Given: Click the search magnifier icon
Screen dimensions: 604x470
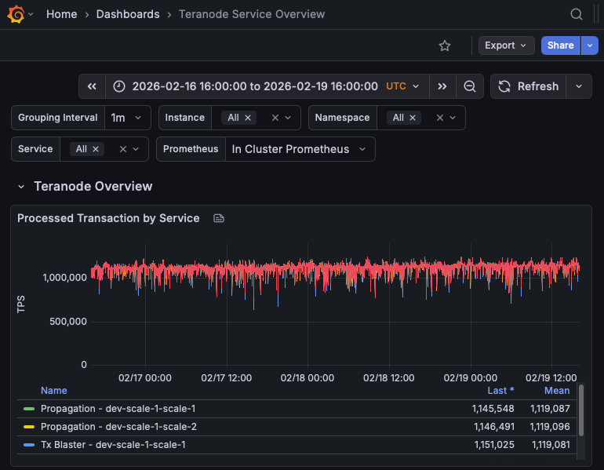Looking at the screenshot, I should click(x=577, y=14).
